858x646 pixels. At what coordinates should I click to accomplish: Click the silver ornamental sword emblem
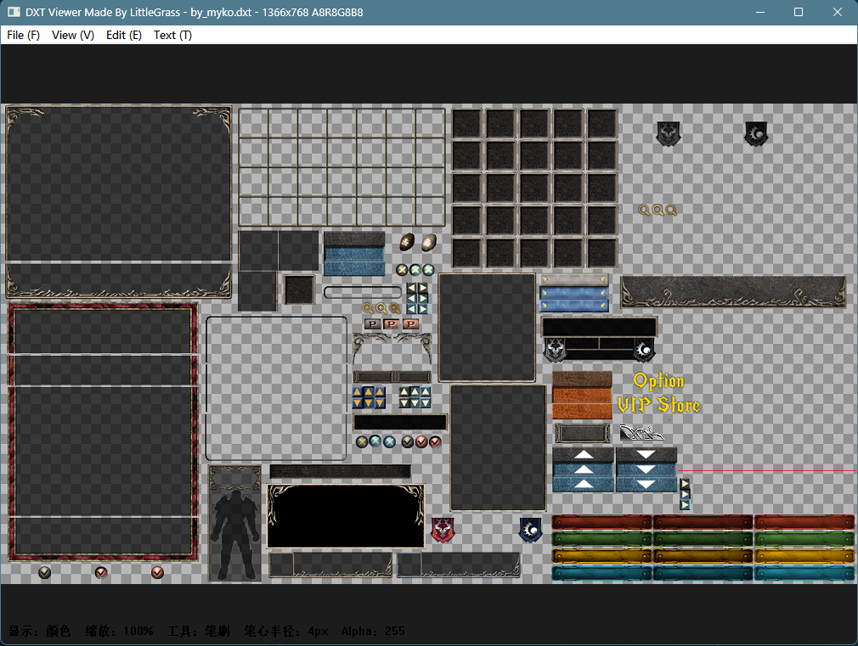[641, 433]
